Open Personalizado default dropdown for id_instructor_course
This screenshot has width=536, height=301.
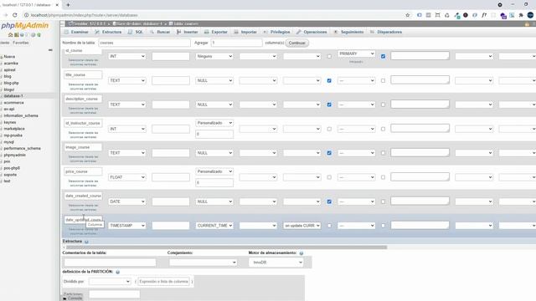(x=214, y=123)
